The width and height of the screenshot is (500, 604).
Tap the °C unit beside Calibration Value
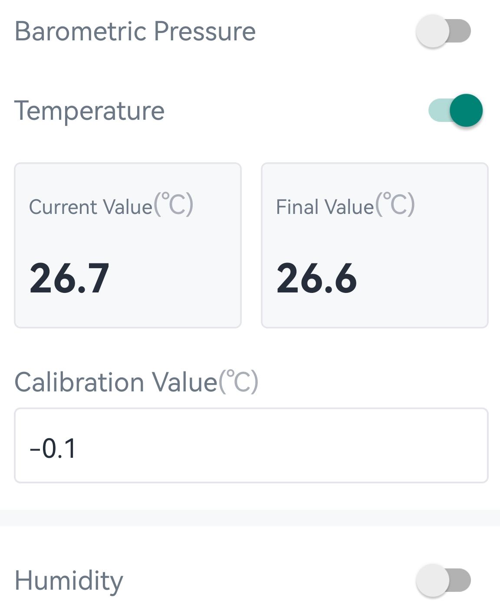tap(238, 382)
